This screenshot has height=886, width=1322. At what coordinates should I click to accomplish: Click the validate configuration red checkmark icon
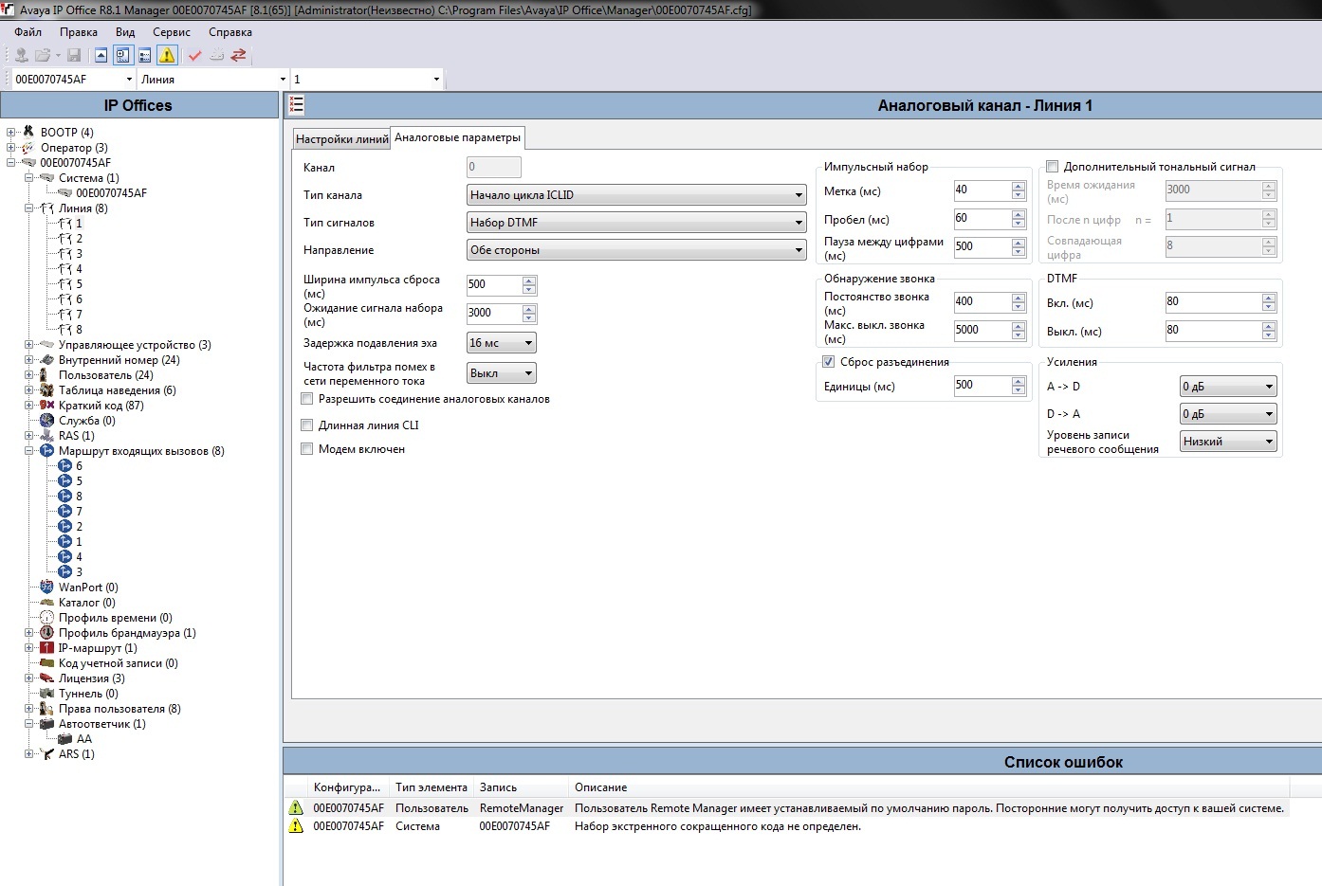[x=194, y=55]
